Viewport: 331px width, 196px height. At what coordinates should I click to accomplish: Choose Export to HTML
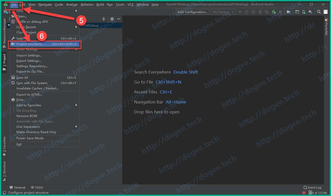(45, 95)
